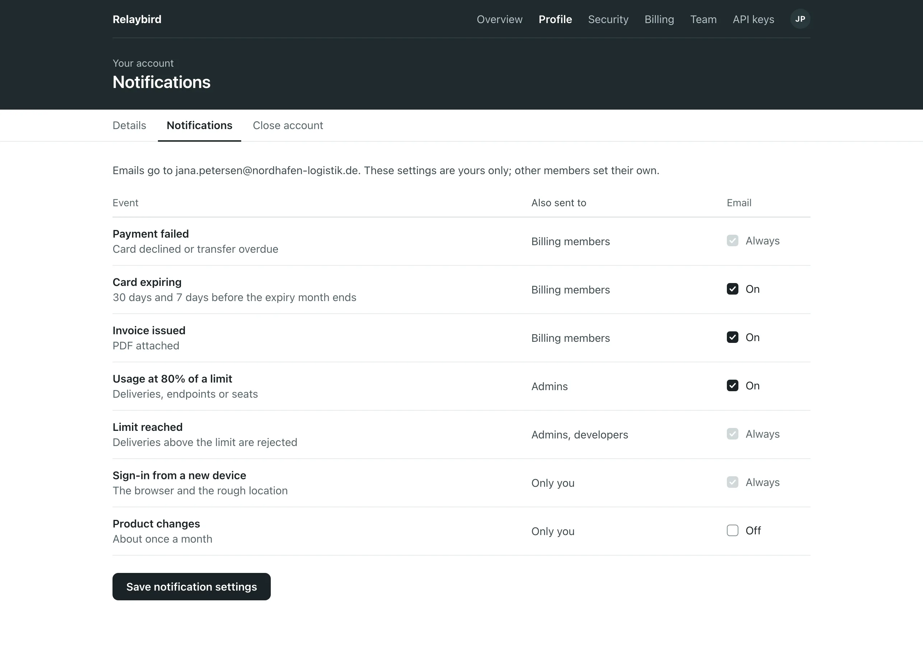Go to API keys
Screen dimensions: 923x649
coord(753,19)
